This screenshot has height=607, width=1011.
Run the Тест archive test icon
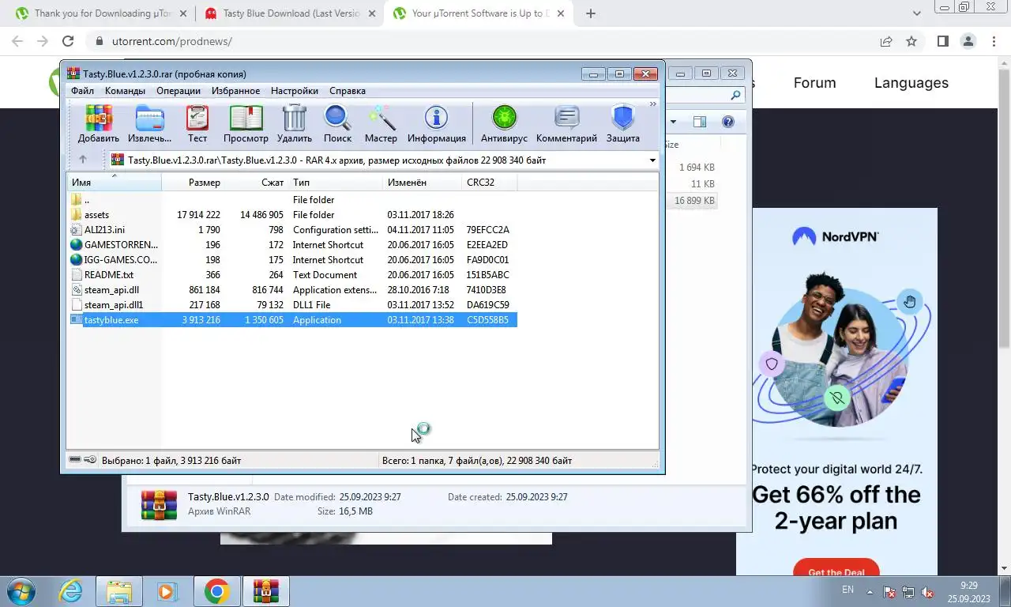click(x=197, y=124)
